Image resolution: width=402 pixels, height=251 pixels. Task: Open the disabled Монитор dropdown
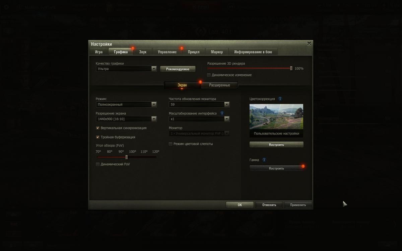[x=199, y=133]
